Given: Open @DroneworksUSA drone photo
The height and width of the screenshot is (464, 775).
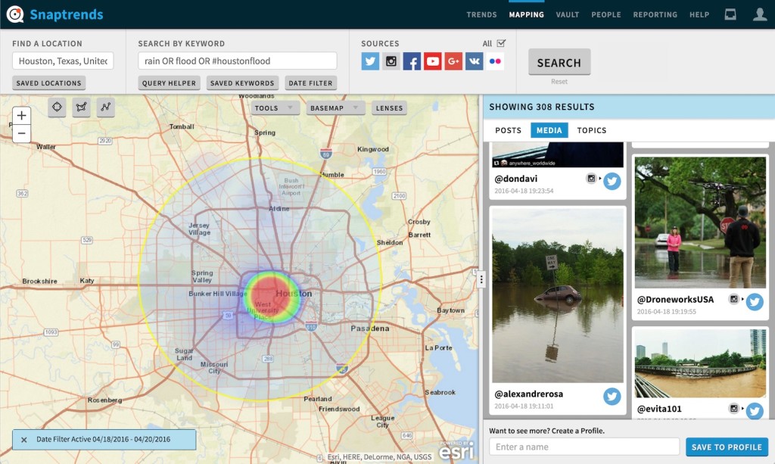Looking at the screenshot, I should click(700, 223).
